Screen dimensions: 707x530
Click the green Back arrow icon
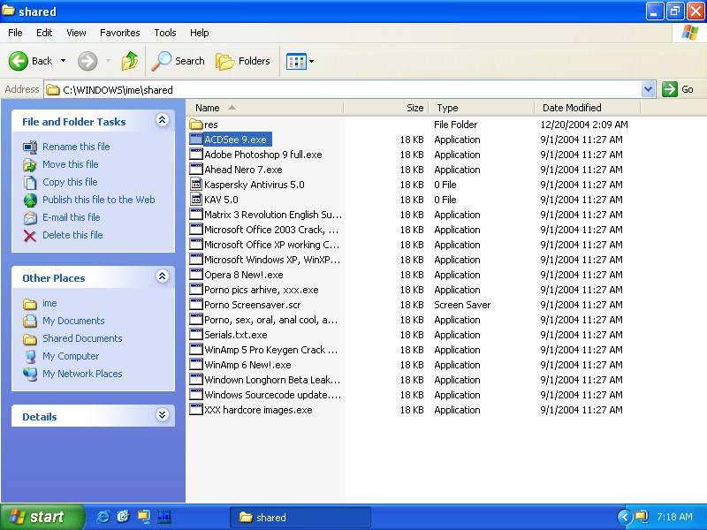coord(18,61)
